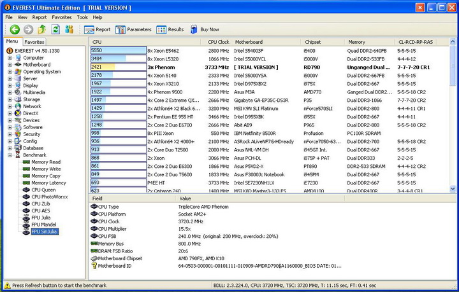
Task: Expand the Network tree node
Action: pos(10,107)
